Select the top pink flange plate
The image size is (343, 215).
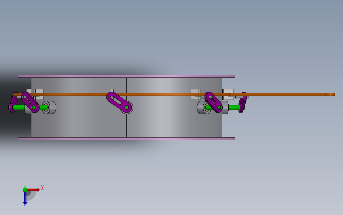(x=127, y=76)
